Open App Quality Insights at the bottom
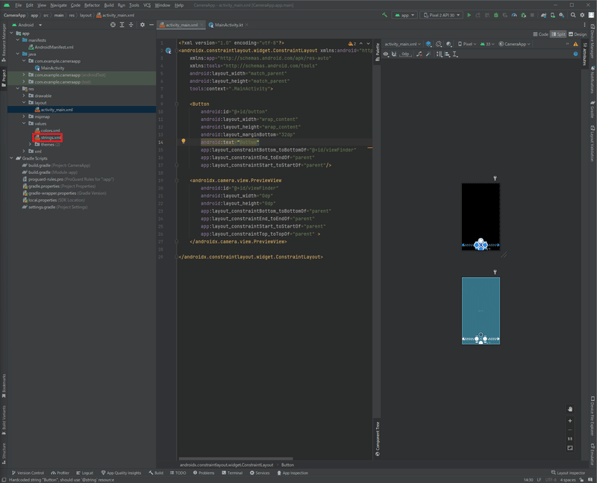 coord(123,473)
